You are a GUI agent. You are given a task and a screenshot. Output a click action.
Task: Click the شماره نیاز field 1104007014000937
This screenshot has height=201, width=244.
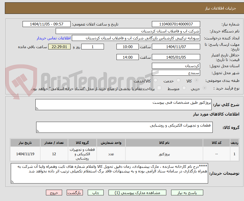pos(176,24)
